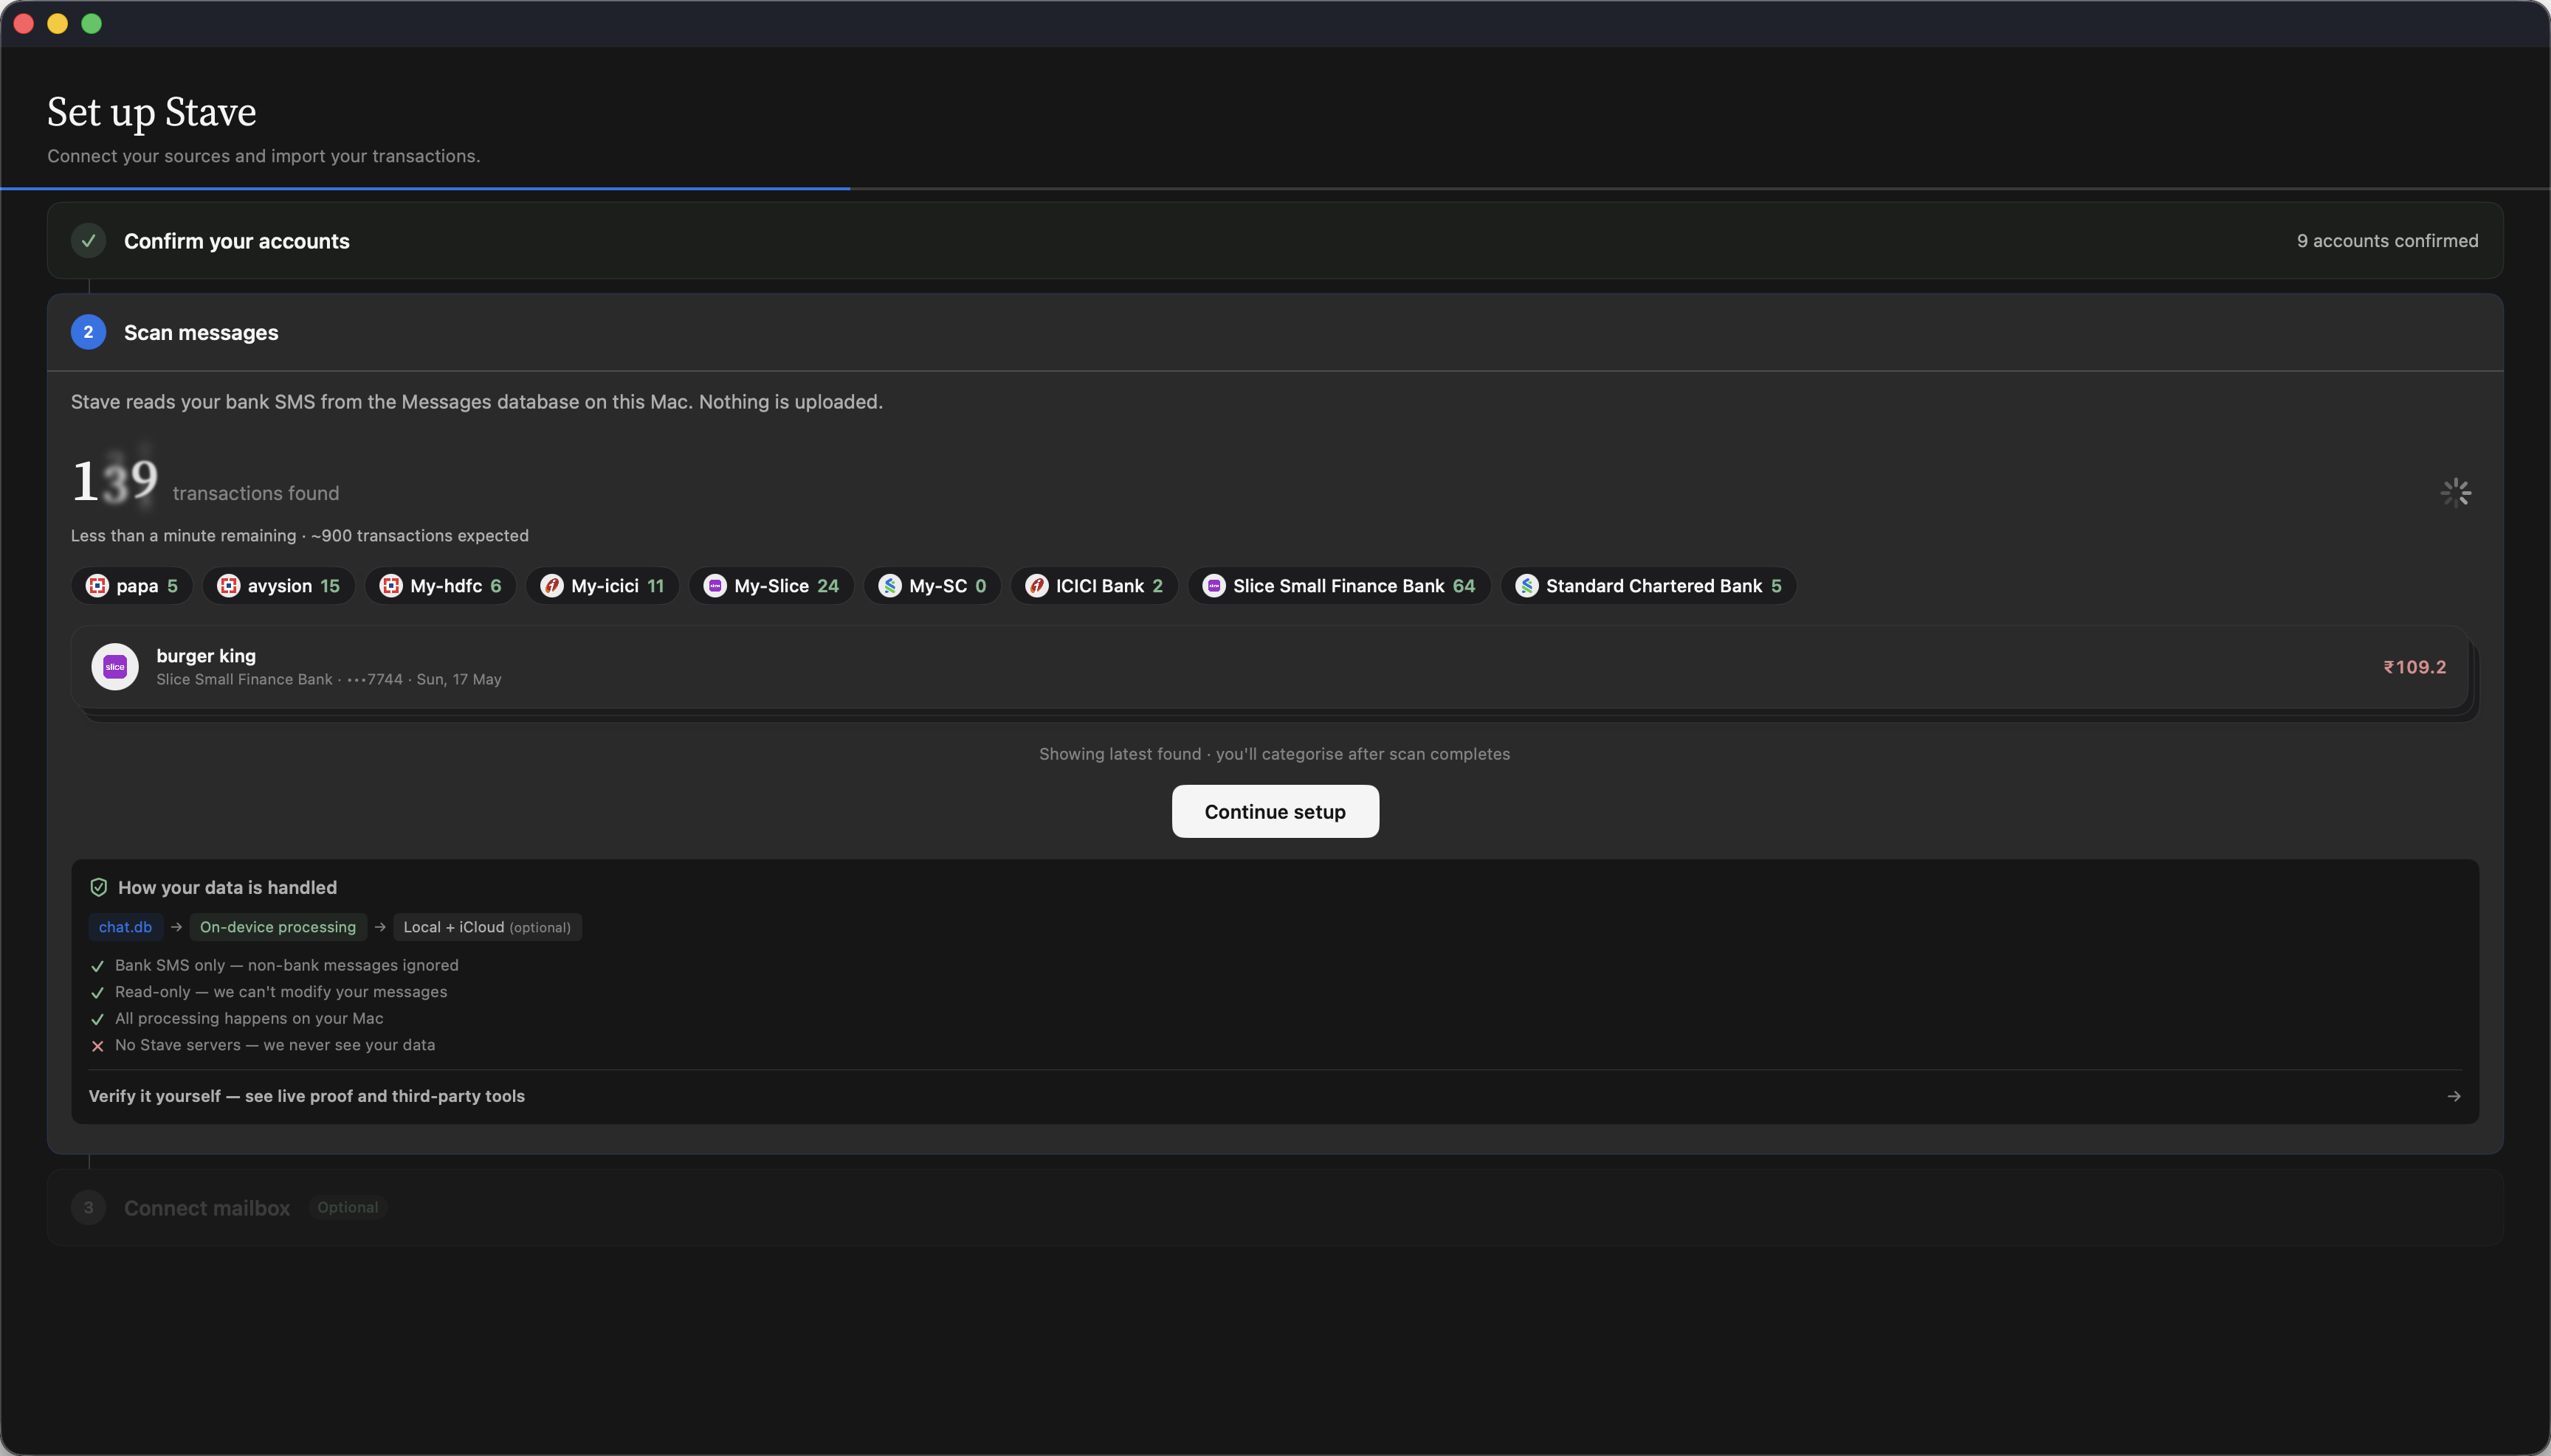Click the On-device processing tag
The image size is (2551, 1456).
pos(278,927)
